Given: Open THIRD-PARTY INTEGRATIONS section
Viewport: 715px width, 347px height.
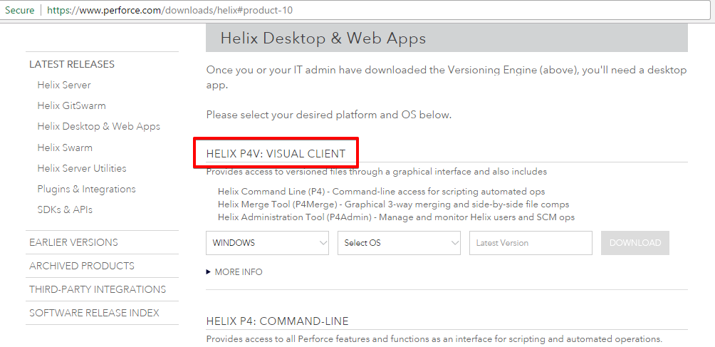Looking at the screenshot, I should (98, 289).
